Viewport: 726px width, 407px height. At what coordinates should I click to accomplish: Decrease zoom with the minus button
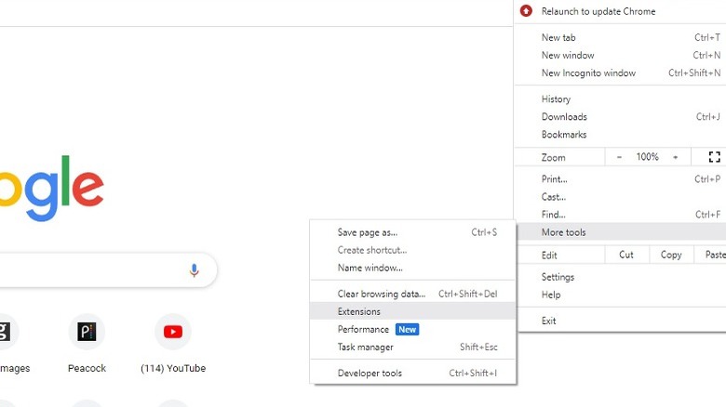click(x=620, y=157)
